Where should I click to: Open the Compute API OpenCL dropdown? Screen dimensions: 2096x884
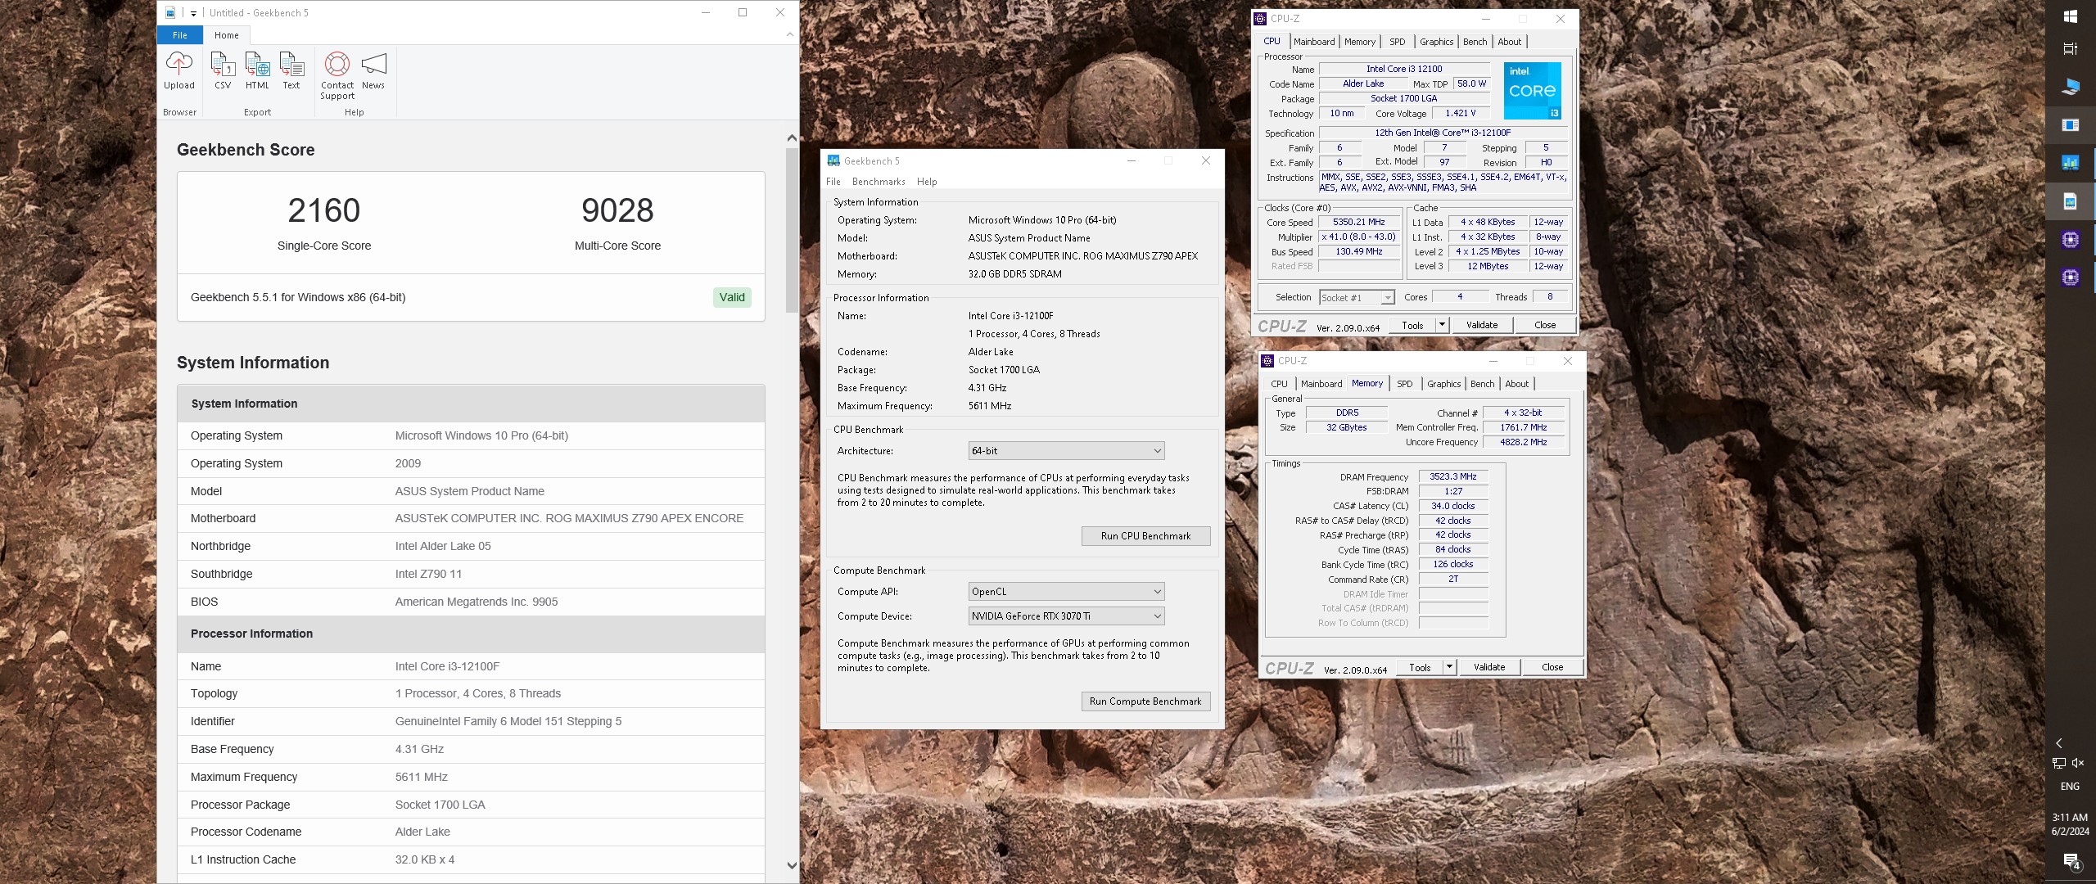point(1066,591)
